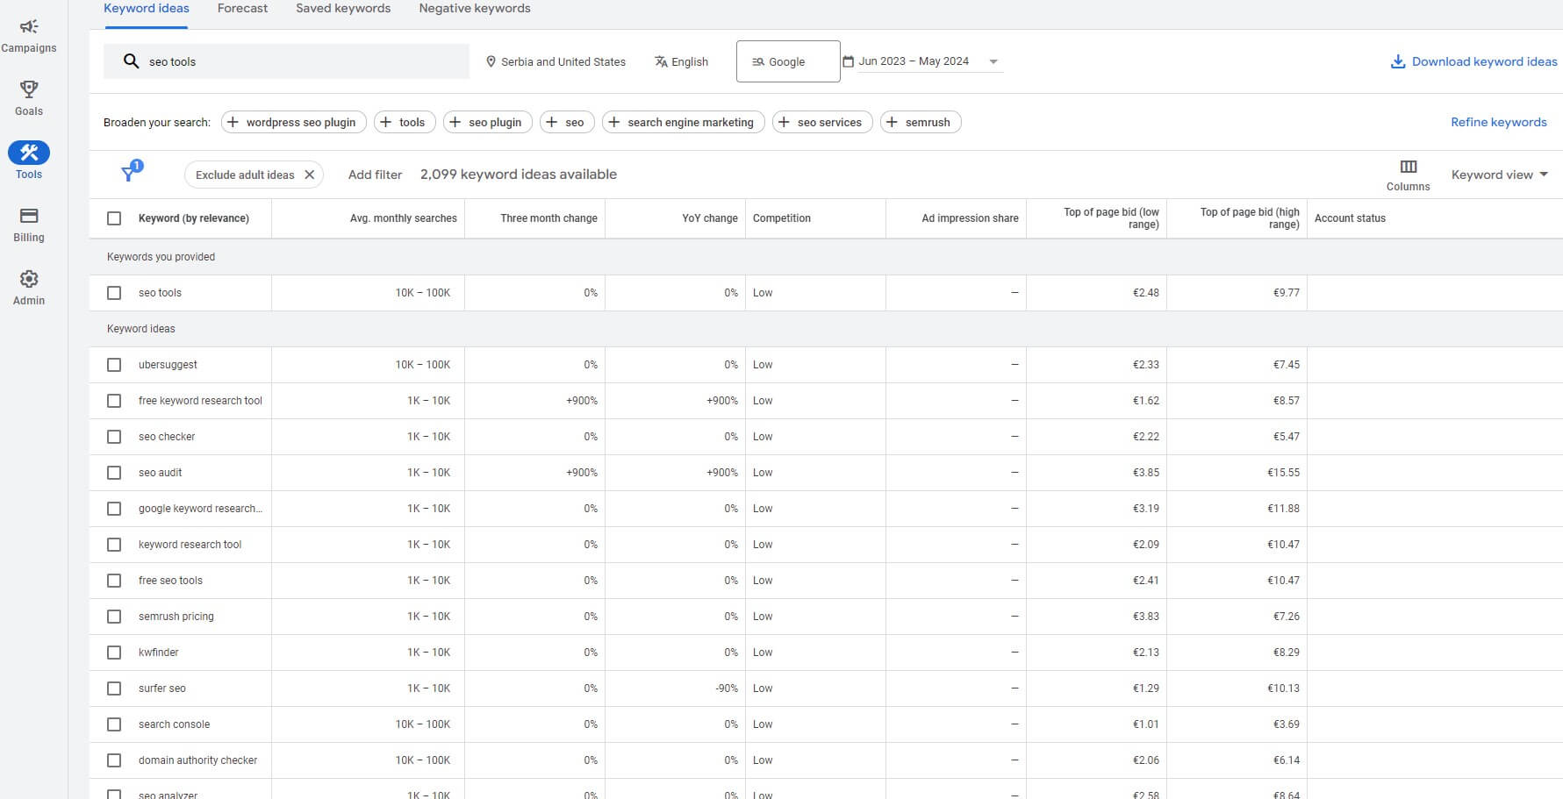This screenshot has width=1563, height=799.
Task: Click the search magnifier icon
Action: pyautogui.click(x=131, y=61)
